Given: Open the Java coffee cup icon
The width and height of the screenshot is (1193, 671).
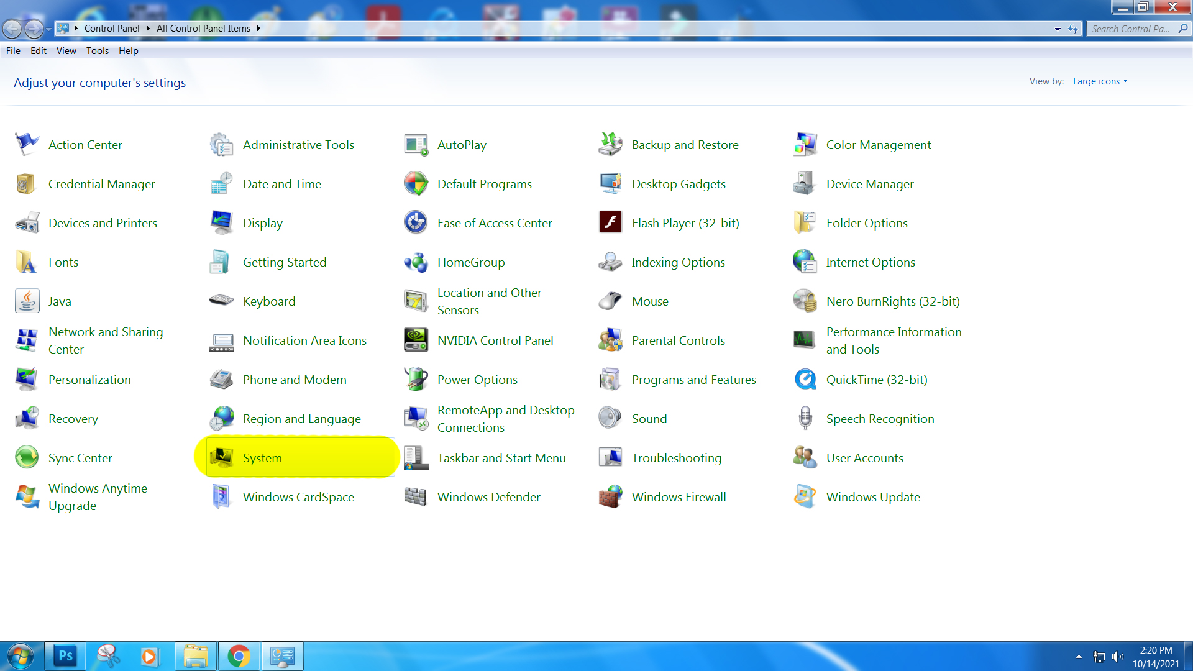Looking at the screenshot, I should (27, 301).
